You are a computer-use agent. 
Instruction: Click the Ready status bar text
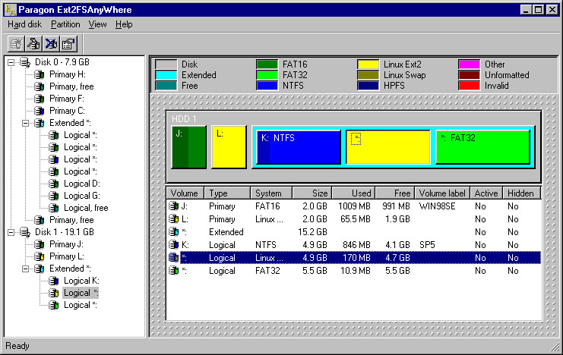click(x=17, y=346)
